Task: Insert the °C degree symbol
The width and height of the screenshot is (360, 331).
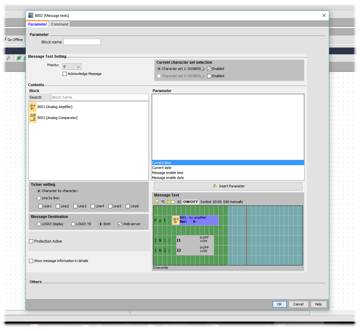Action: pyautogui.click(x=163, y=202)
